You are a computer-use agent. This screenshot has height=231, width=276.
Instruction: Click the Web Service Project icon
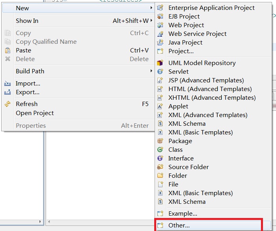pos(160,34)
